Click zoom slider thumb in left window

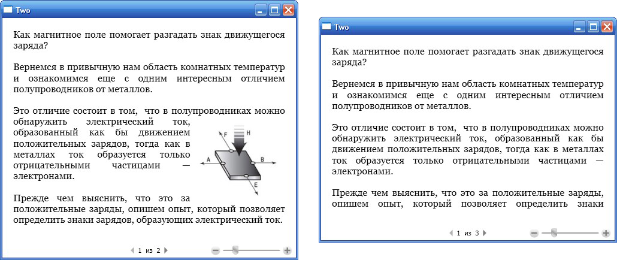(x=235, y=251)
